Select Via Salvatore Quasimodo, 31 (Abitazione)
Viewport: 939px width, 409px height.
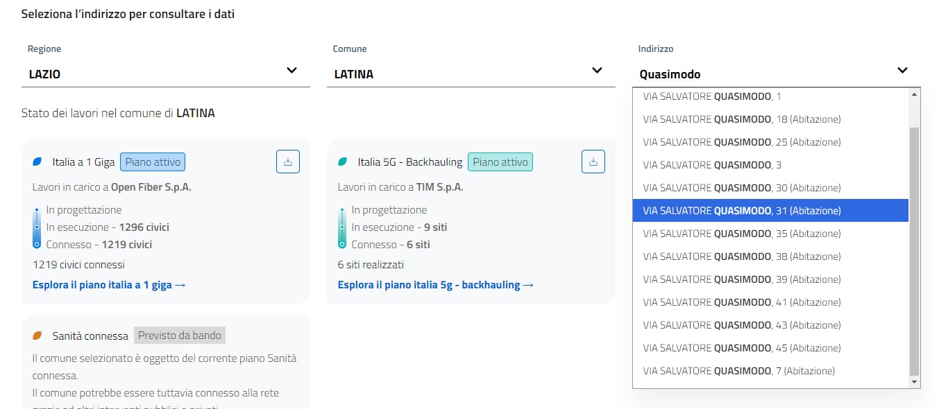click(742, 211)
